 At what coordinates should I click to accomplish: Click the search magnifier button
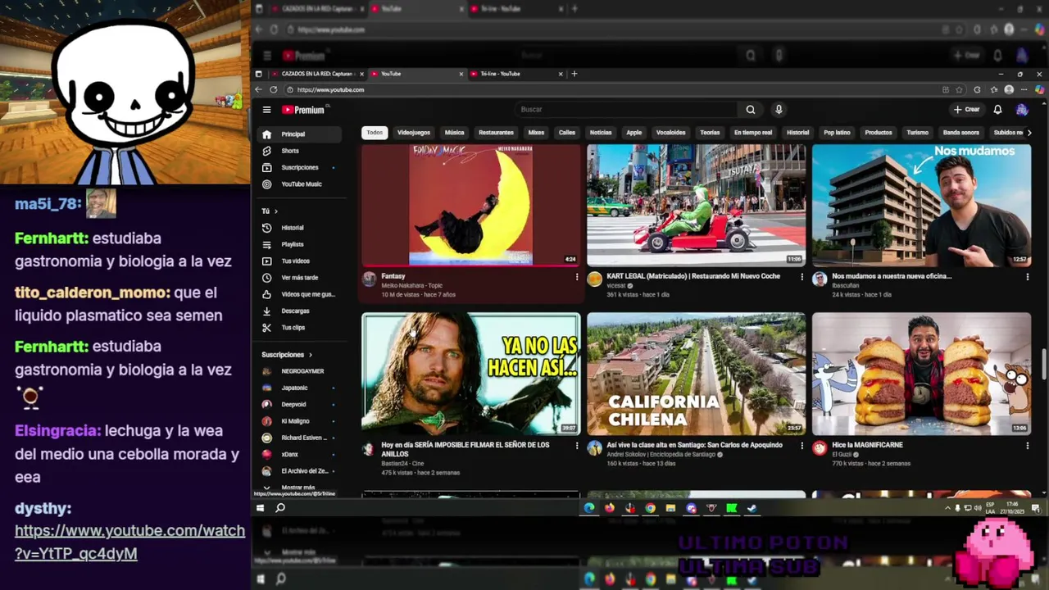point(750,109)
